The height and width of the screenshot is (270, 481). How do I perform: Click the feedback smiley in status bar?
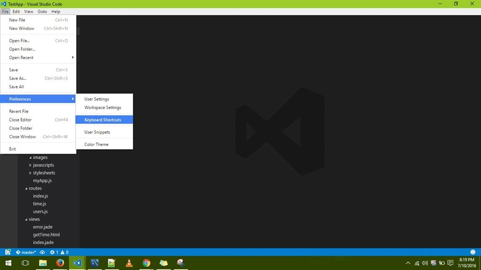pyautogui.click(x=473, y=252)
